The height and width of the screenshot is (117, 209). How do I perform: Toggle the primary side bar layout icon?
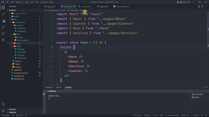178,2
